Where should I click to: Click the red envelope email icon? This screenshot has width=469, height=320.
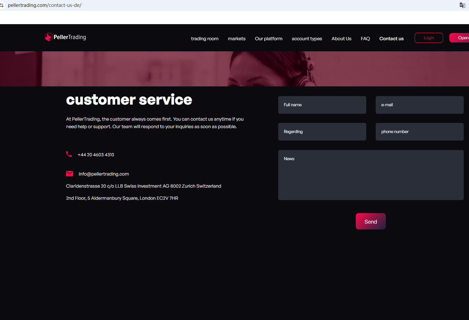pyautogui.click(x=70, y=174)
